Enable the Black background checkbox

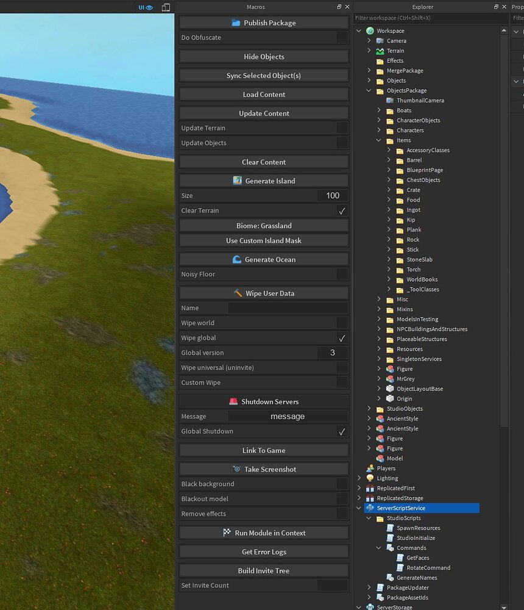342,484
